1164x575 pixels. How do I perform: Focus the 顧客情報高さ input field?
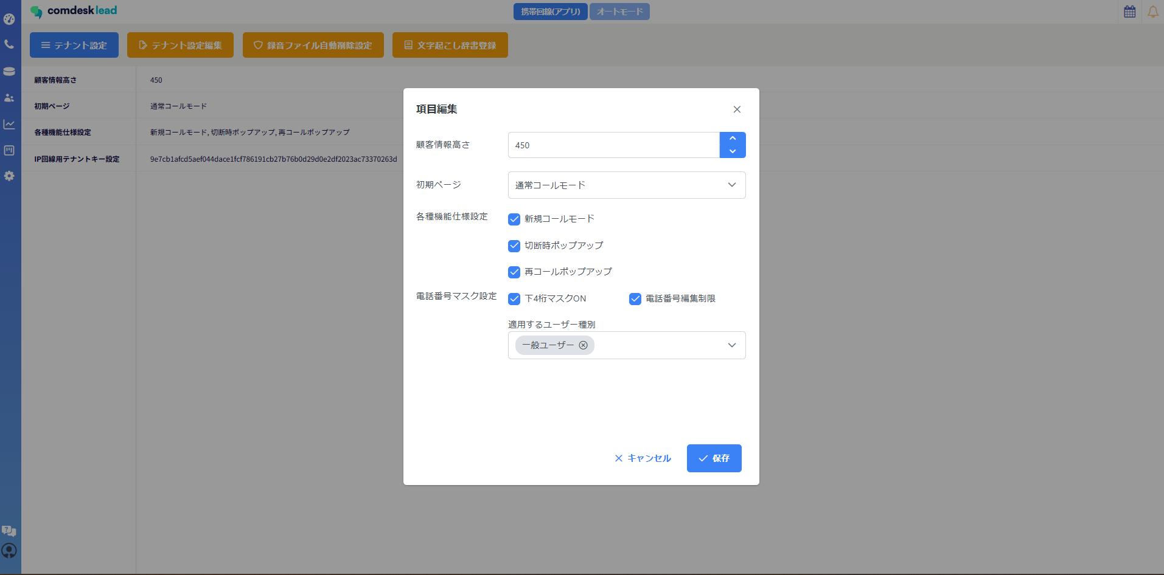point(614,145)
